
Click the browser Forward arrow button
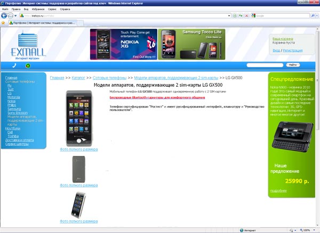(x=11, y=15)
